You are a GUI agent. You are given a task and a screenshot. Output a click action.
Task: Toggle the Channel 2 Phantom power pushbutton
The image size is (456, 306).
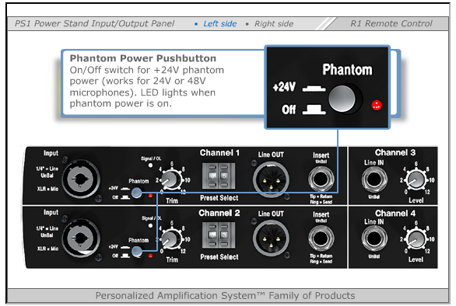coord(136,252)
